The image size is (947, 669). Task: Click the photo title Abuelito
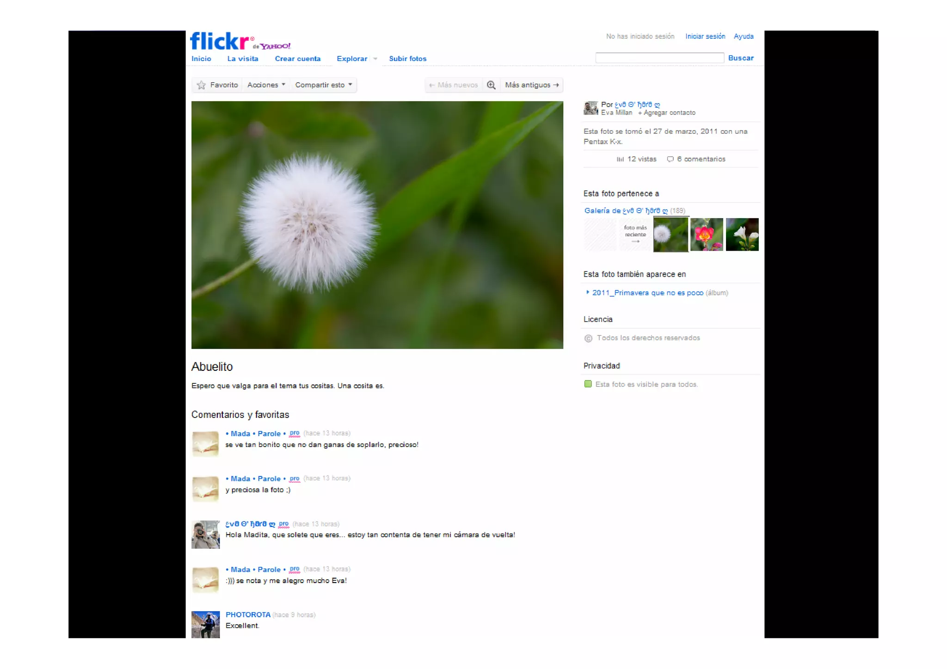212,367
